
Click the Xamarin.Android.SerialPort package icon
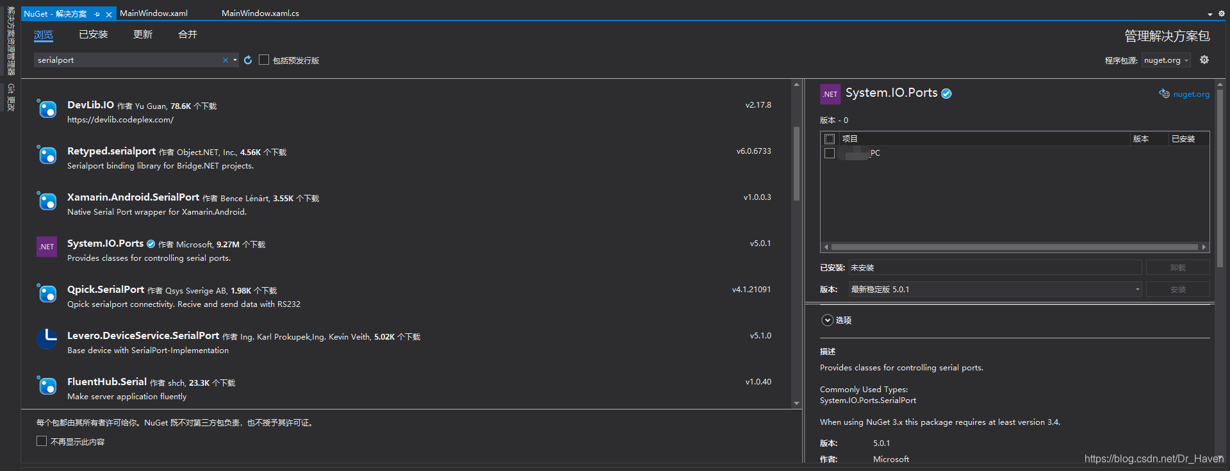(47, 201)
